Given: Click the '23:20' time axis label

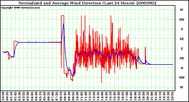Looking at the screenshot, I should tap(168, 96).
